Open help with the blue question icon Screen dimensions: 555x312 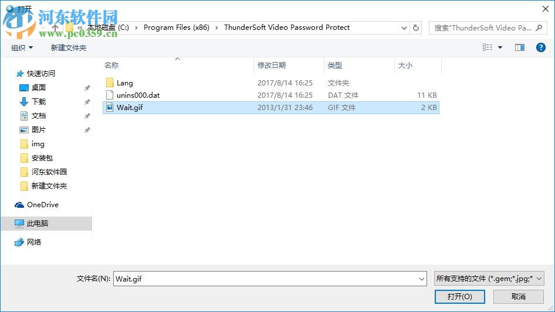pos(540,47)
